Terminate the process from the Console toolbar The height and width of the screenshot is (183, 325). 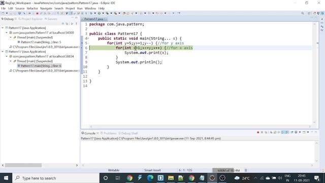(x=258, y=132)
